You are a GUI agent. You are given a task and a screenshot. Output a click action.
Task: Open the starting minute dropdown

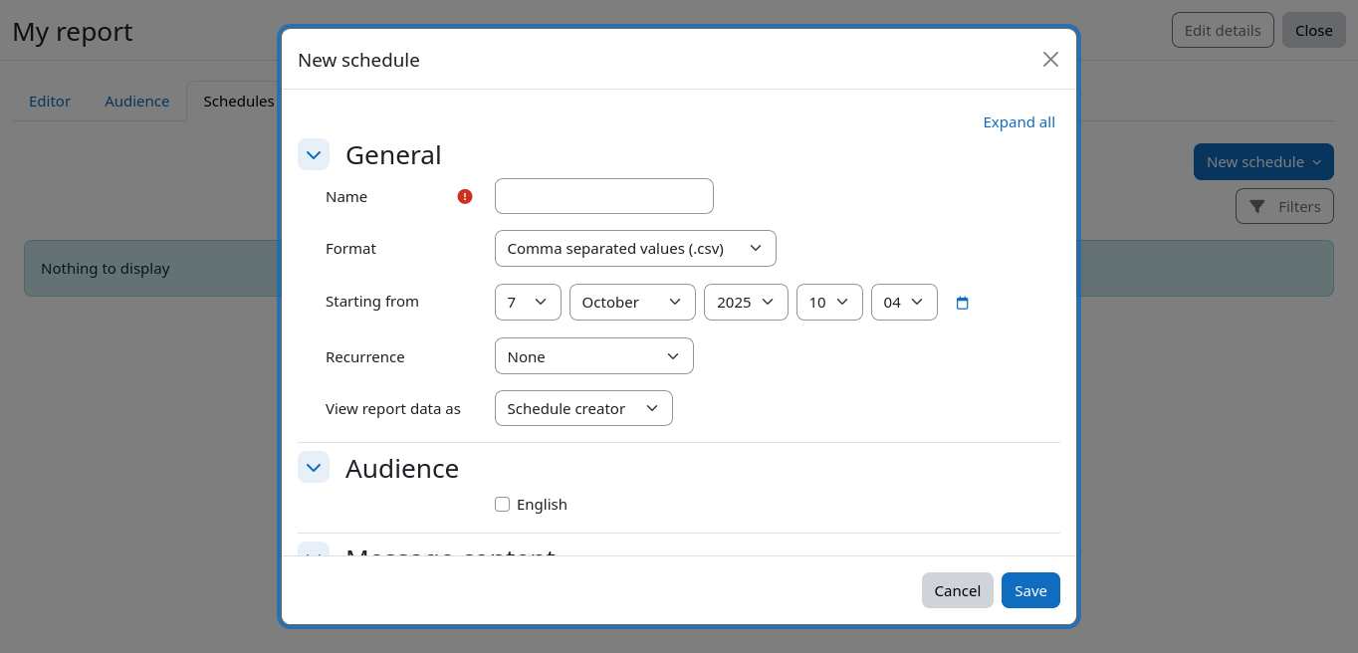(x=904, y=303)
